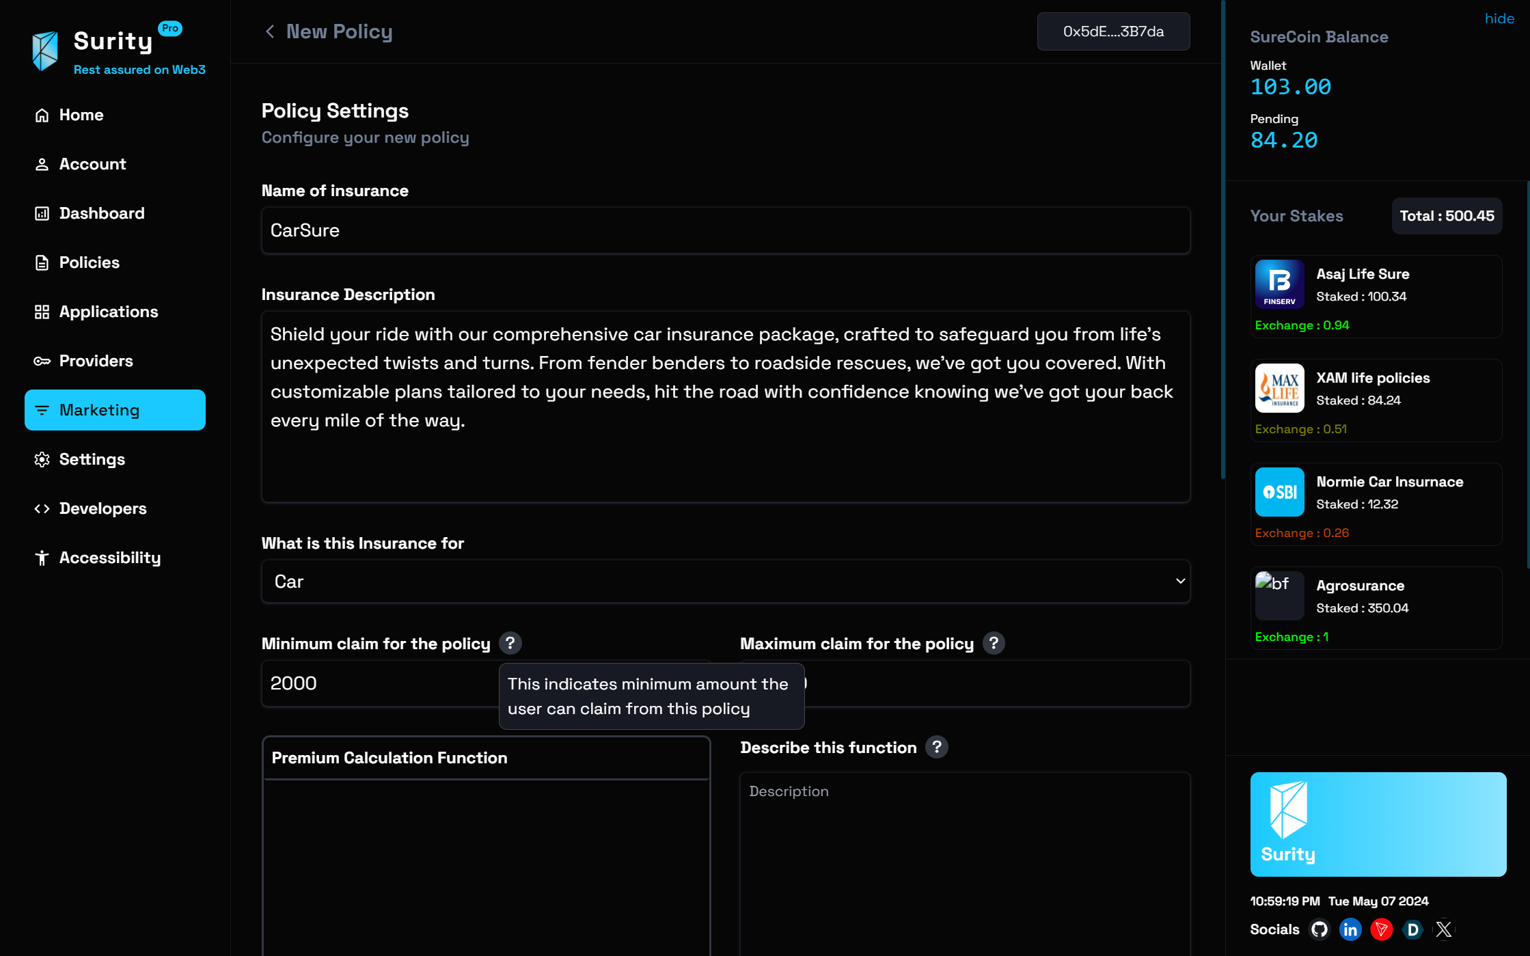Click the GitHub social icon
1530x956 pixels.
click(1320, 929)
